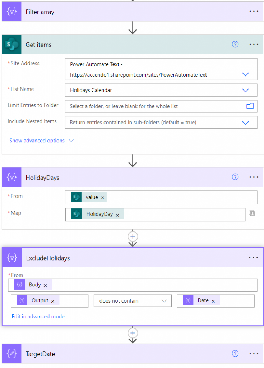Screen dimensions: 264x368
Task: Insert a new step after HolidayDays
Action: click(133, 236)
